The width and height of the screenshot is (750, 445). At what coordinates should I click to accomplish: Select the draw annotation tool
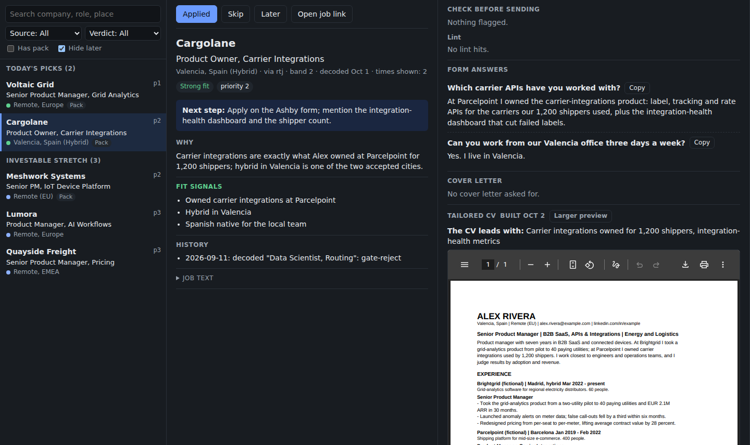pos(616,265)
